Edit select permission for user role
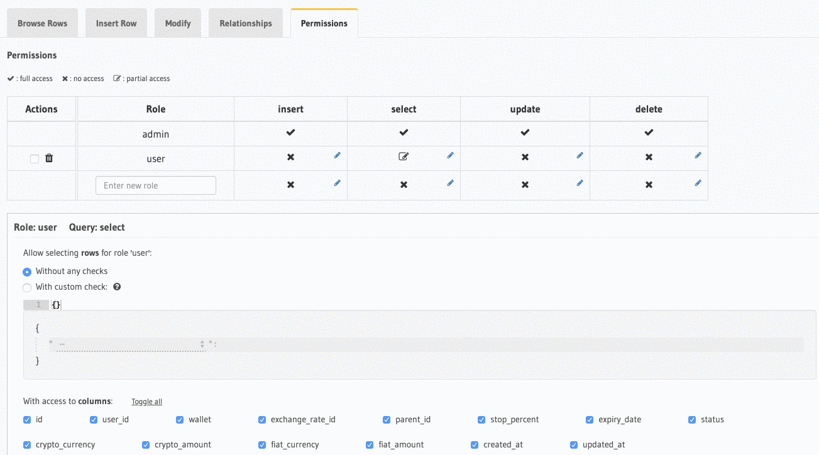The image size is (819, 455). pos(451,155)
